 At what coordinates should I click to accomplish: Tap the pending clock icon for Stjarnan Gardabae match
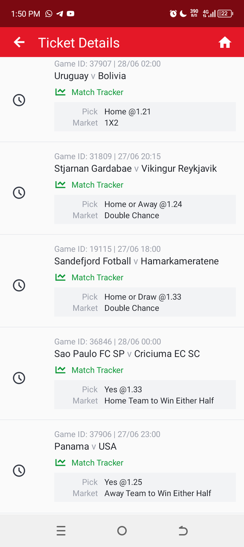point(19,193)
